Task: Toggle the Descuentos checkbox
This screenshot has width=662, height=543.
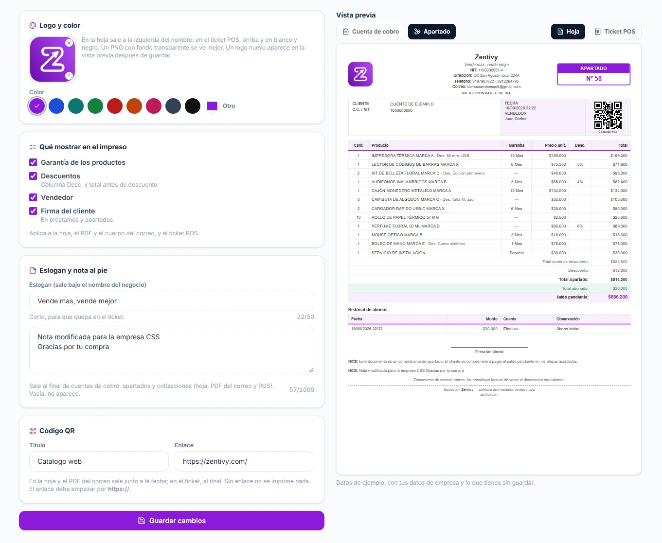Action: [x=33, y=176]
